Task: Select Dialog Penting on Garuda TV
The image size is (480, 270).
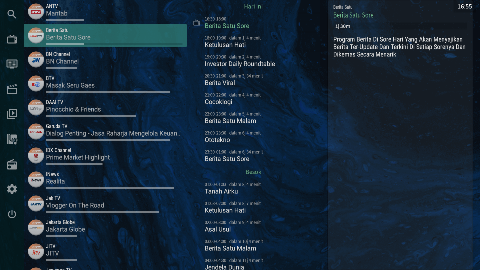Action: pos(113,133)
